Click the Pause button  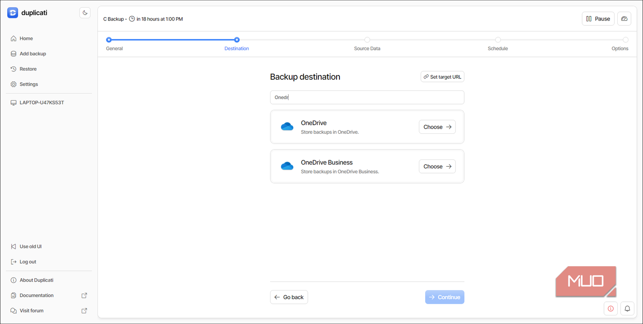598,19
